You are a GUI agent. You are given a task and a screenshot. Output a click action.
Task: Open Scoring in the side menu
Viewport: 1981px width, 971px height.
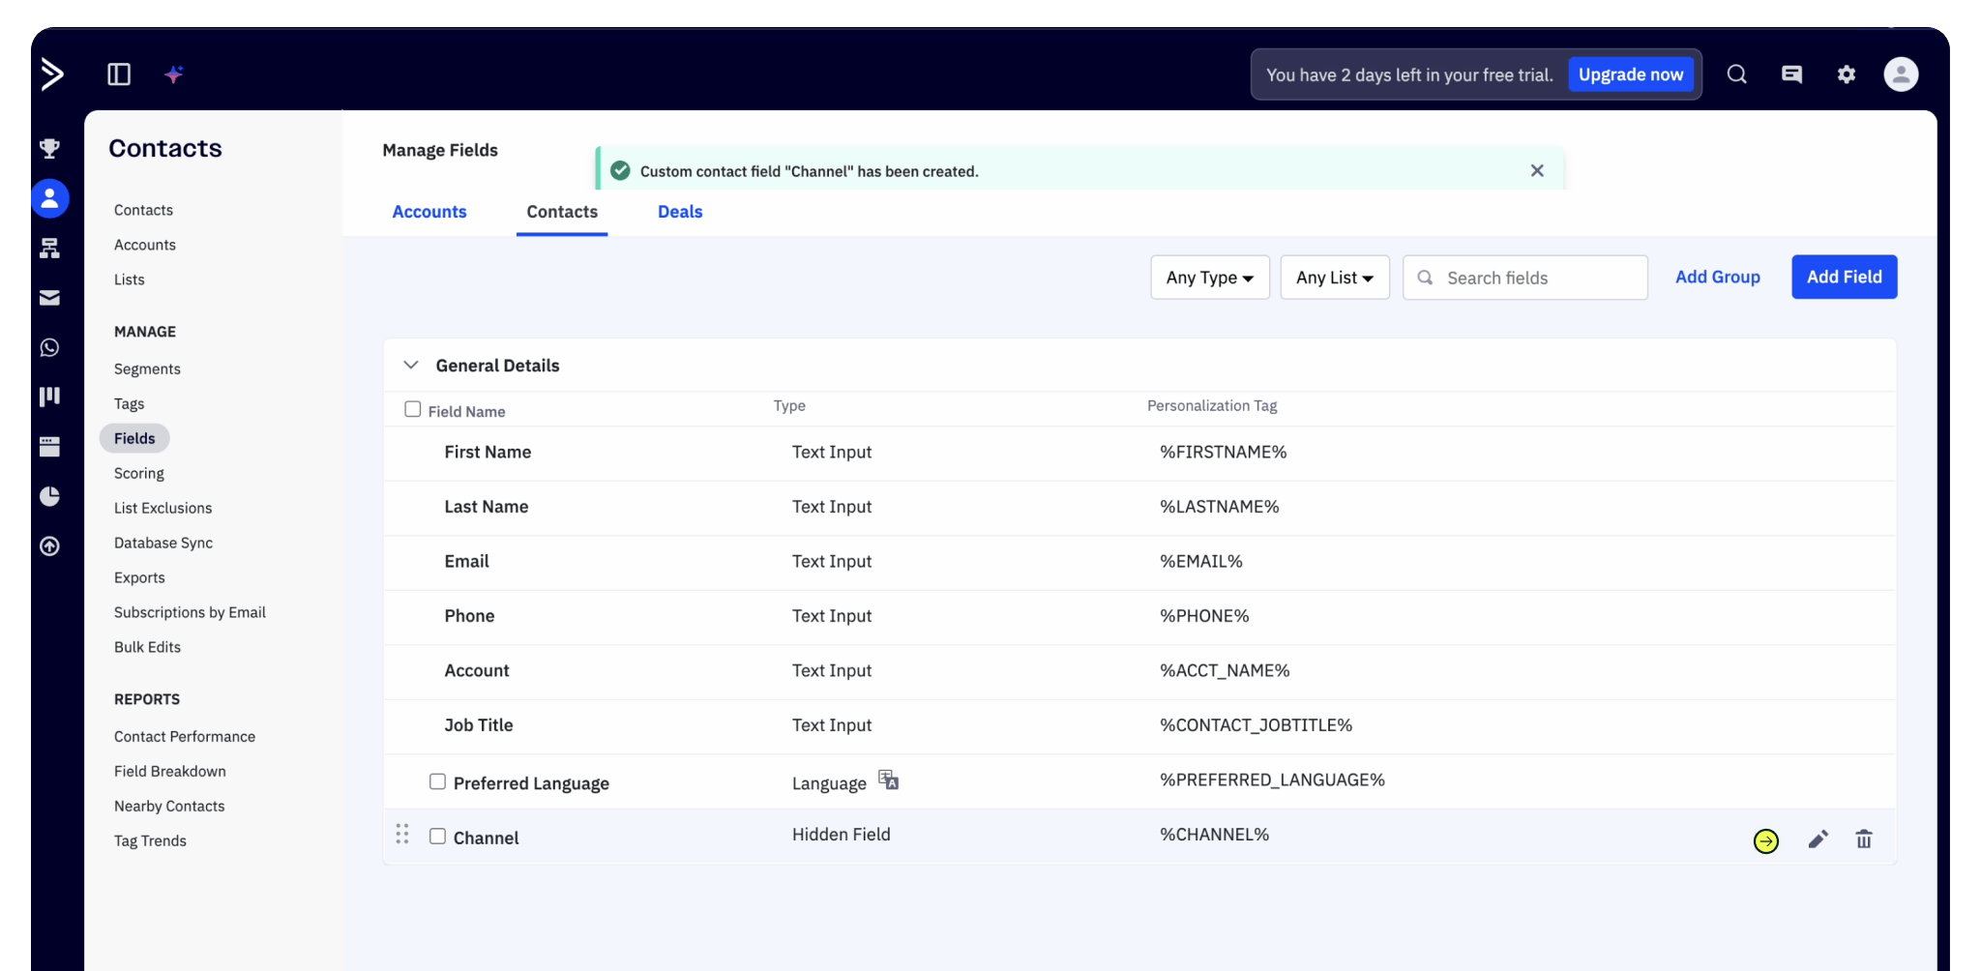139,473
